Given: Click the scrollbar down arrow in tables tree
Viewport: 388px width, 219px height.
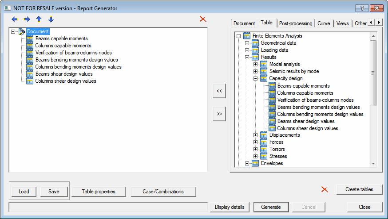Looking at the screenshot, I should click(x=373, y=164).
